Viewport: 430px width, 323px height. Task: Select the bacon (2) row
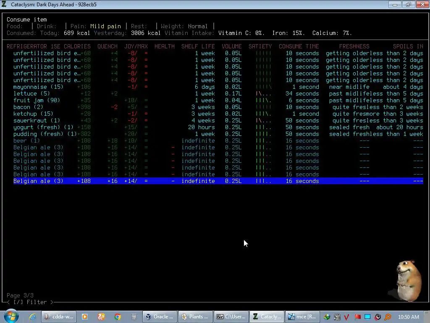coord(218,107)
